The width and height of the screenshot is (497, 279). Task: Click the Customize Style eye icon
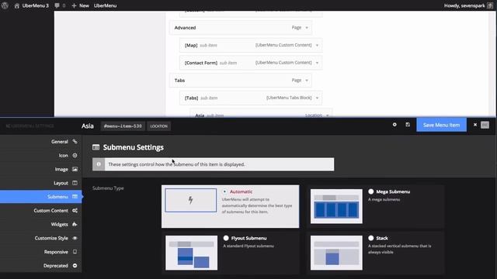pos(75,238)
